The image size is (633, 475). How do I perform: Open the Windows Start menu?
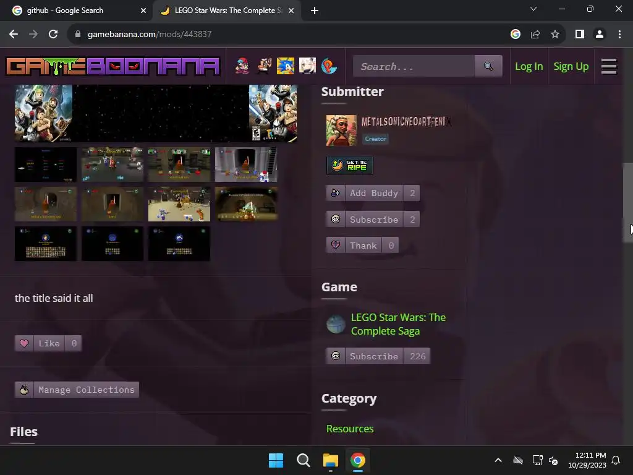[x=276, y=460]
